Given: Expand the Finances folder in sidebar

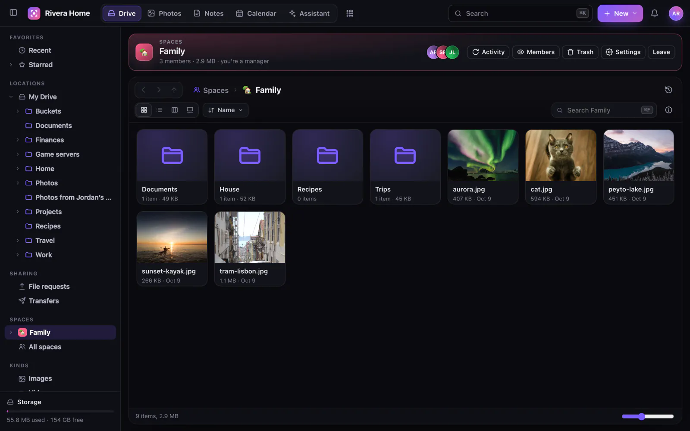Looking at the screenshot, I should (x=18, y=140).
